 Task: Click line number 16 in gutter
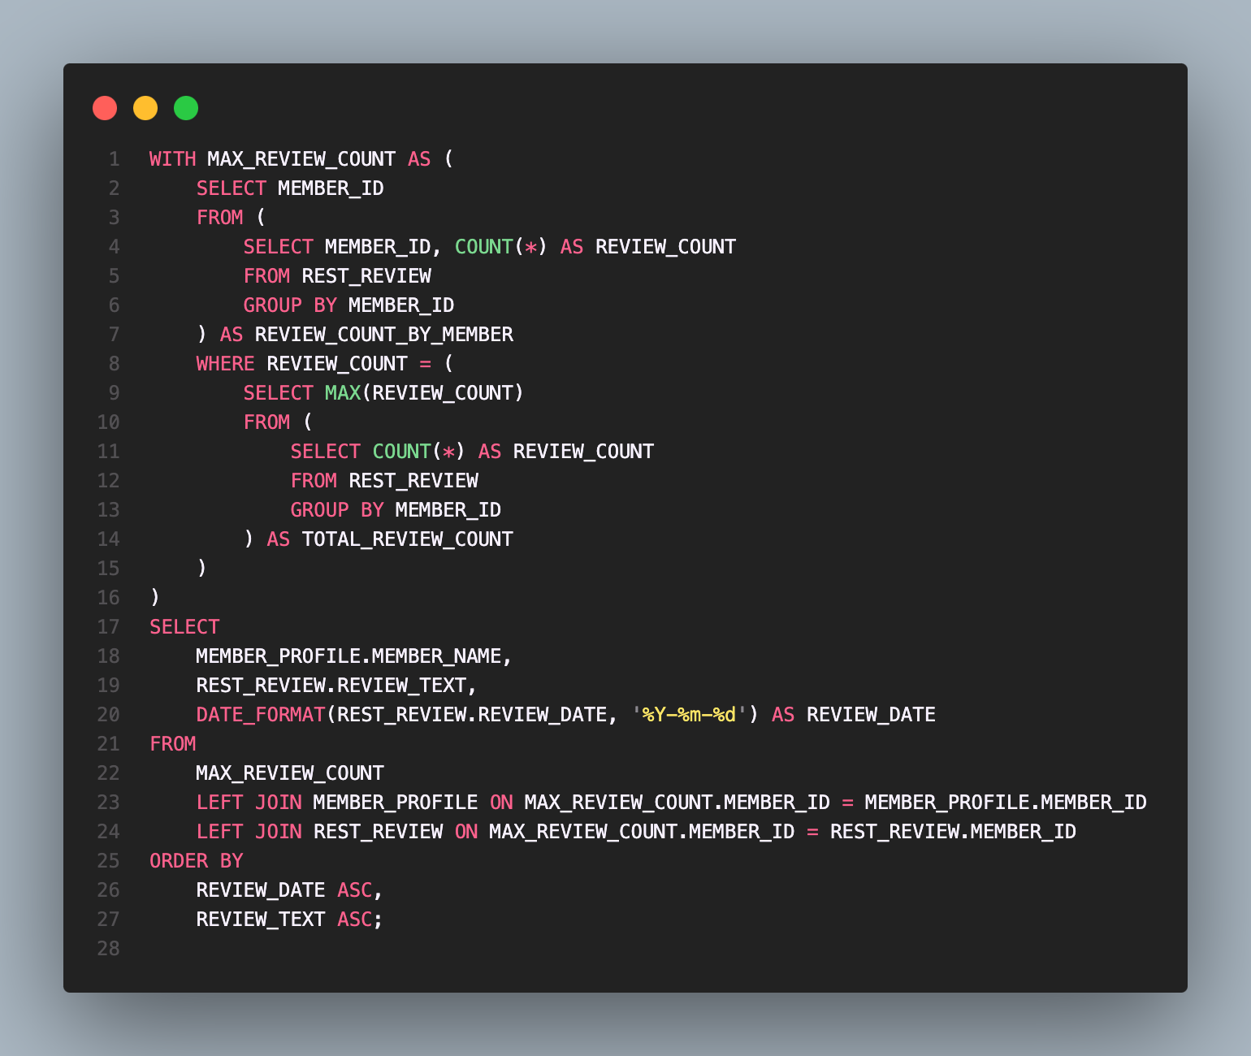[x=108, y=598]
